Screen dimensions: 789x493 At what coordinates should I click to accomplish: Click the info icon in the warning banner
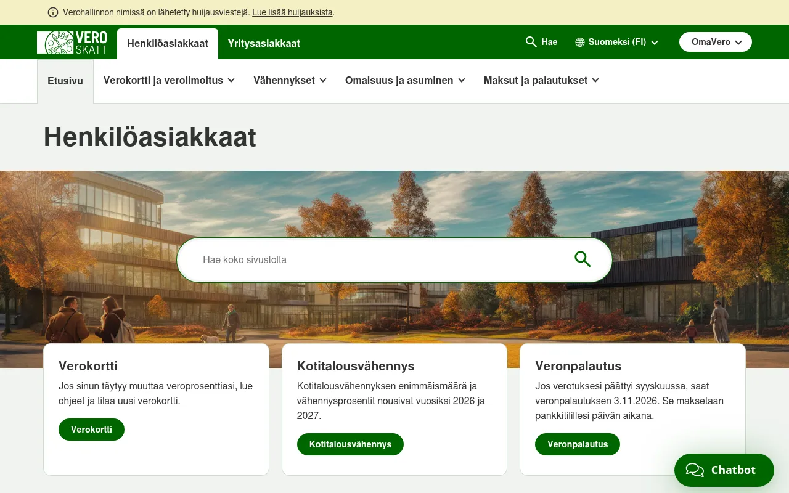click(x=53, y=12)
